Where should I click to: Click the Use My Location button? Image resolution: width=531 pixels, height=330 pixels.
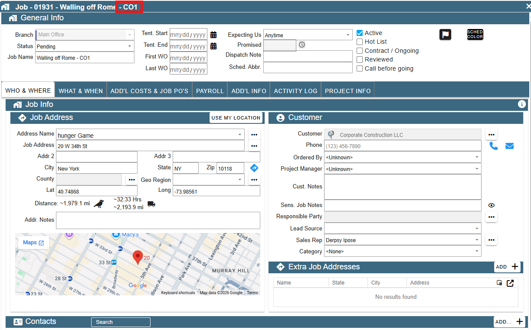(236, 118)
